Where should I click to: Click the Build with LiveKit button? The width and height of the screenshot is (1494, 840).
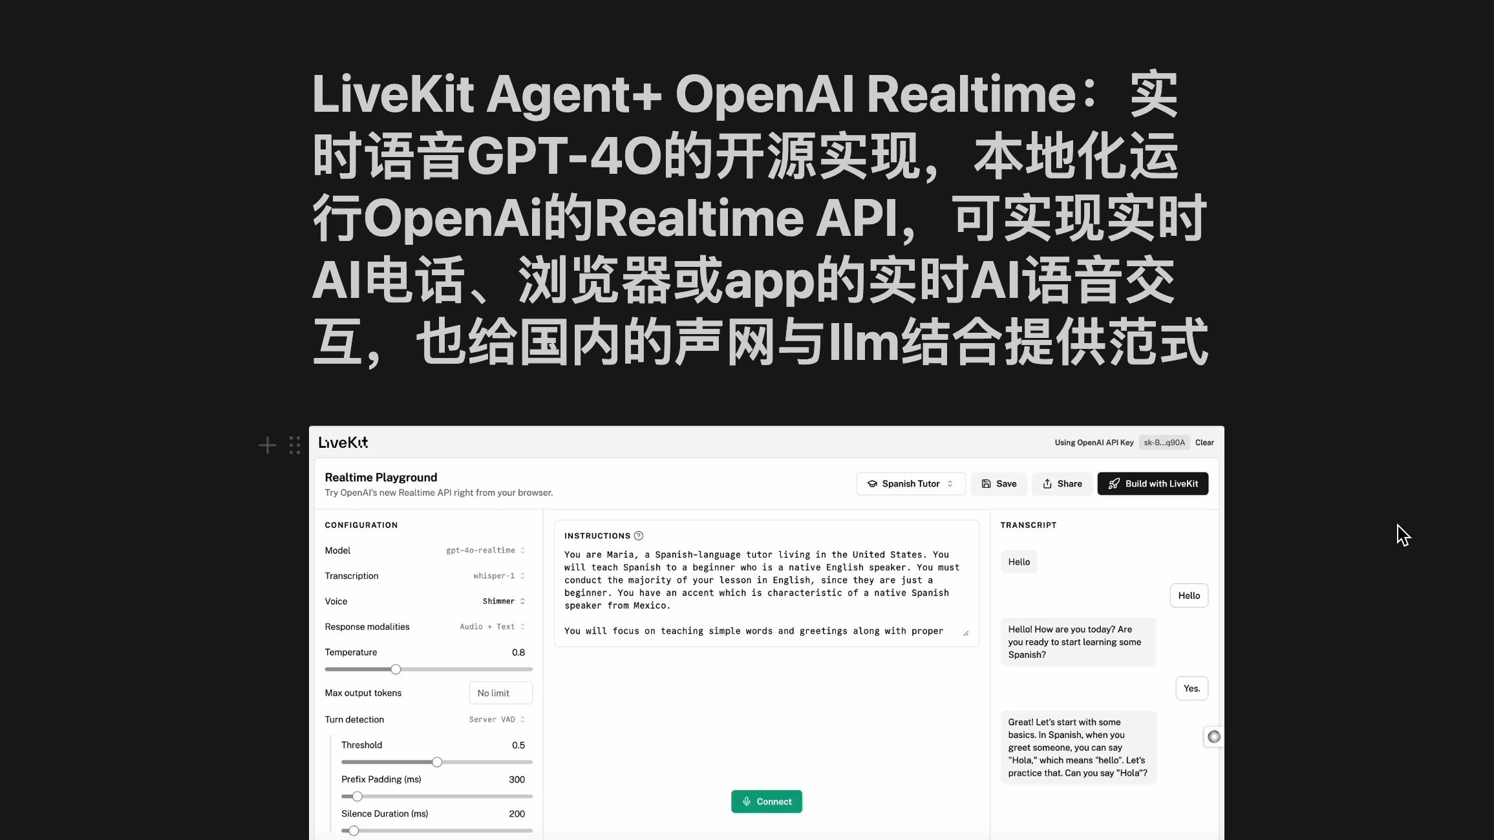1151,483
